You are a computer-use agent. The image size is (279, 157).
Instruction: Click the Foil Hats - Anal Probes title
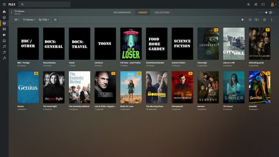[x=130, y=63]
